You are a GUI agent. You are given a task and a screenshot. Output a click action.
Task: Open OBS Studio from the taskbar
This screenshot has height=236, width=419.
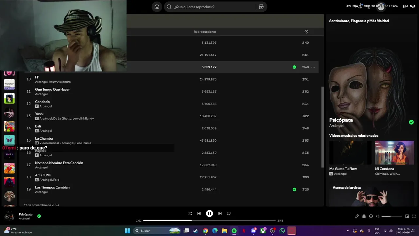coord(273,231)
